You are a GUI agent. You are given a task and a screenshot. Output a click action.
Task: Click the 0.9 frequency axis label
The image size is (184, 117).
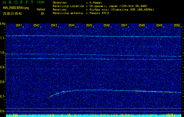2,67
